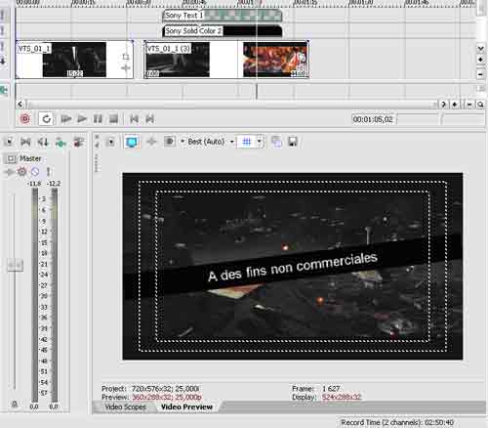Toggle Split Screen View icon
This screenshot has width=488, height=428.
point(169,142)
